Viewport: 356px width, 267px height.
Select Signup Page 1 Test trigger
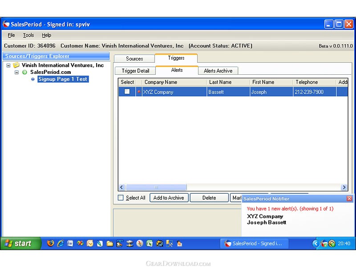pyautogui.click(x=63, y=79)
